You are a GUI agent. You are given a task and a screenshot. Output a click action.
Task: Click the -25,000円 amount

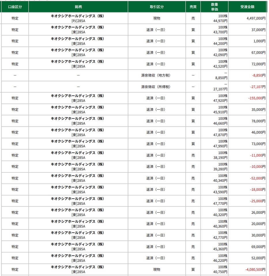(258, 201)
